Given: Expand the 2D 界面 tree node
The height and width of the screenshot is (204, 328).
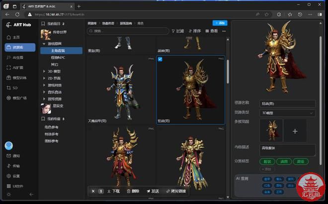Looking at the screenshot, I should 44,78.
